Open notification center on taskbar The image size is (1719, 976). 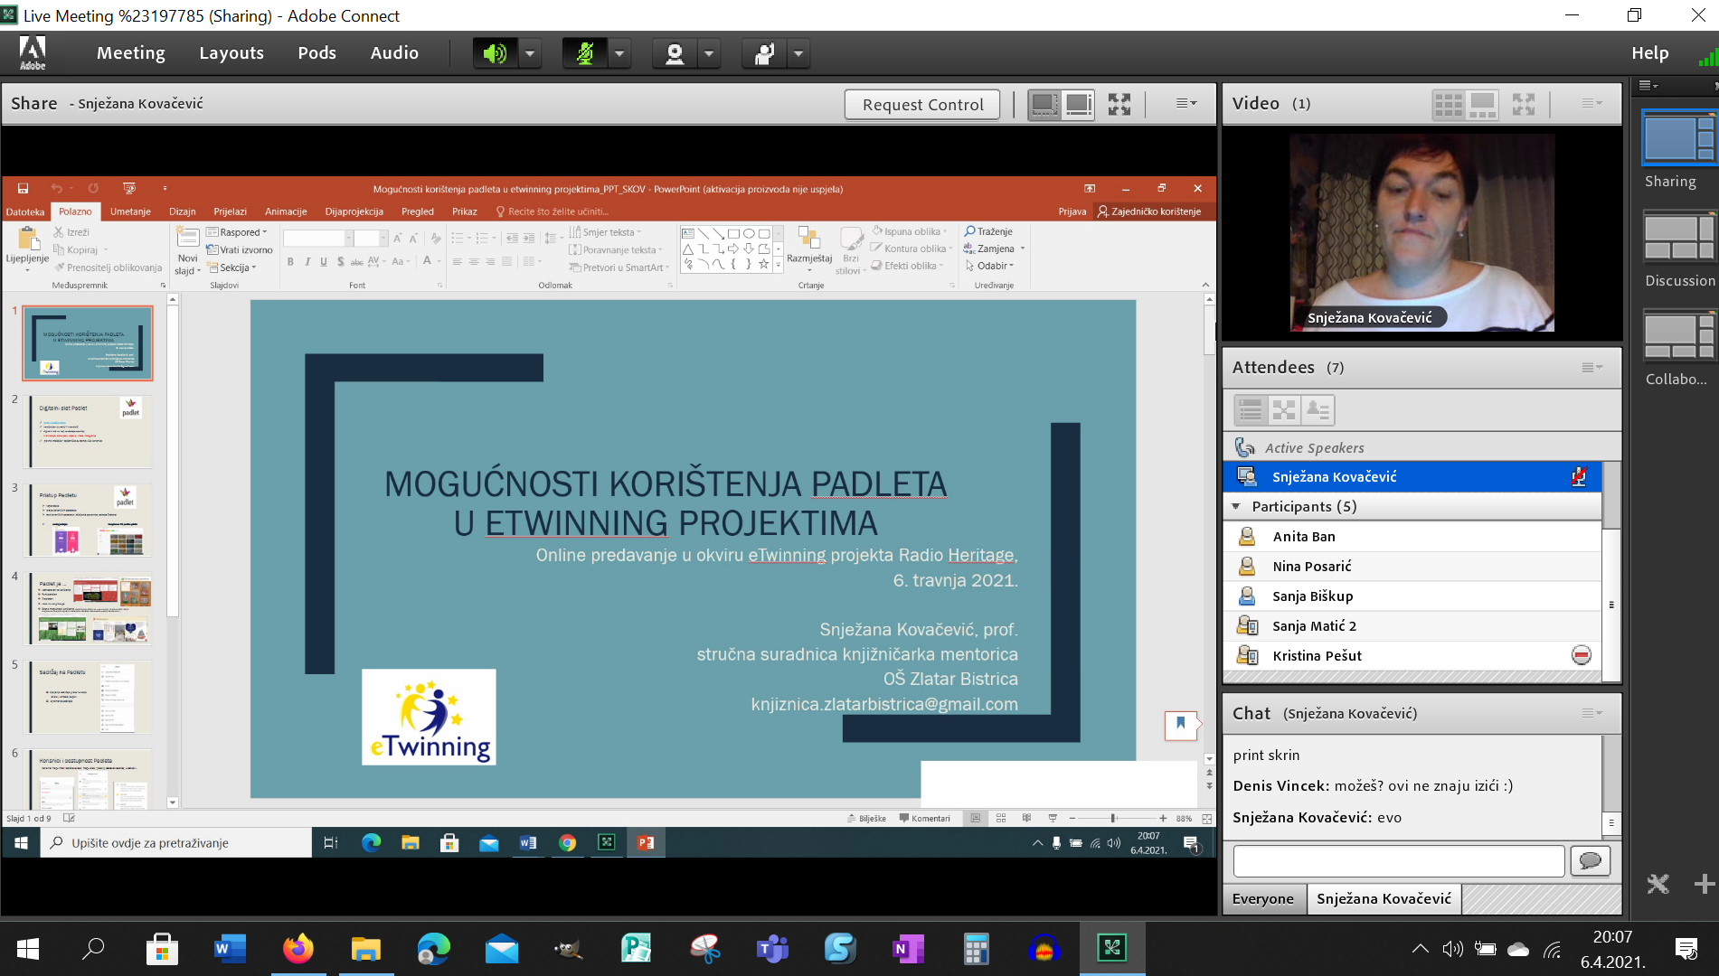click(1686, 949)
